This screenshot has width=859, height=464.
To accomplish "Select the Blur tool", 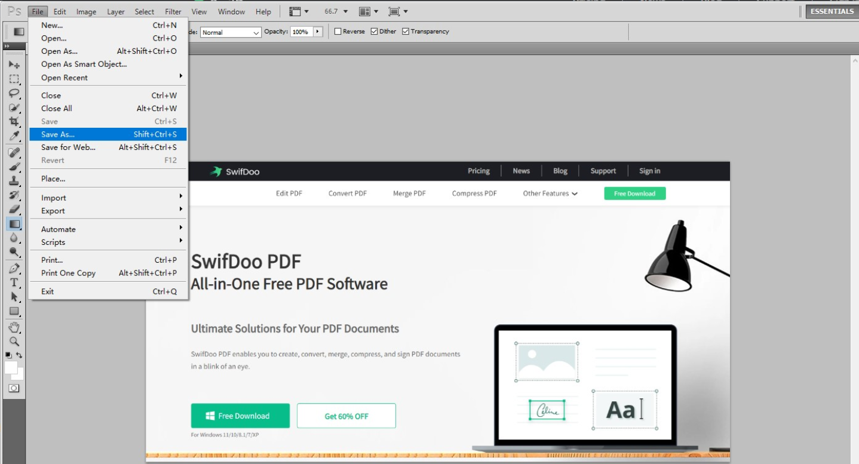I will pos(14,238).
